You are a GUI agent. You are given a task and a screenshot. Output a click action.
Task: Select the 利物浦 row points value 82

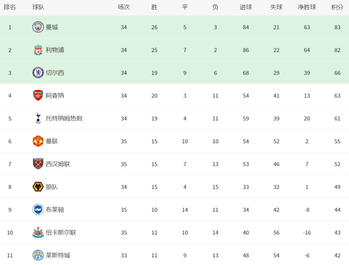click(x=337, y=50)
